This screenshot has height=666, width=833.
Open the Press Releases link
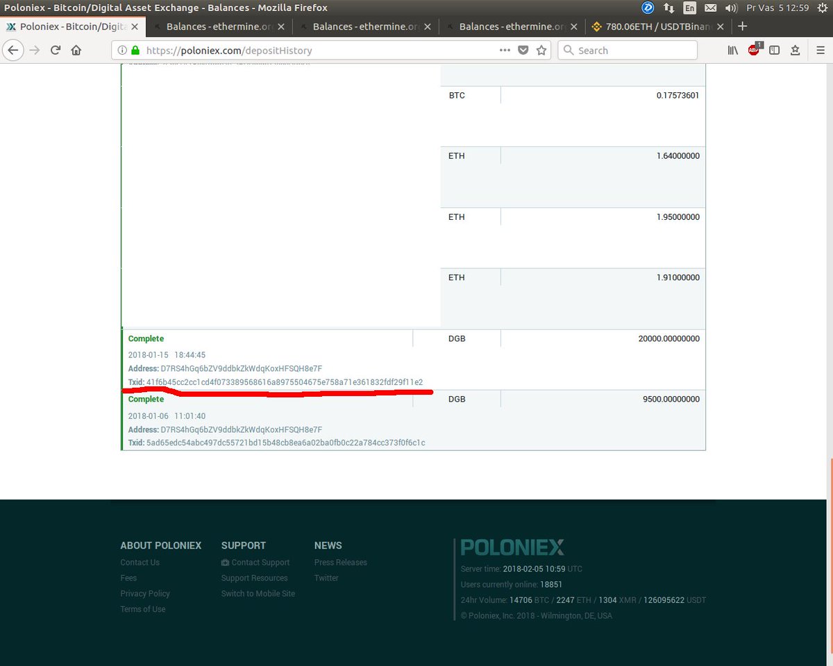341,563
